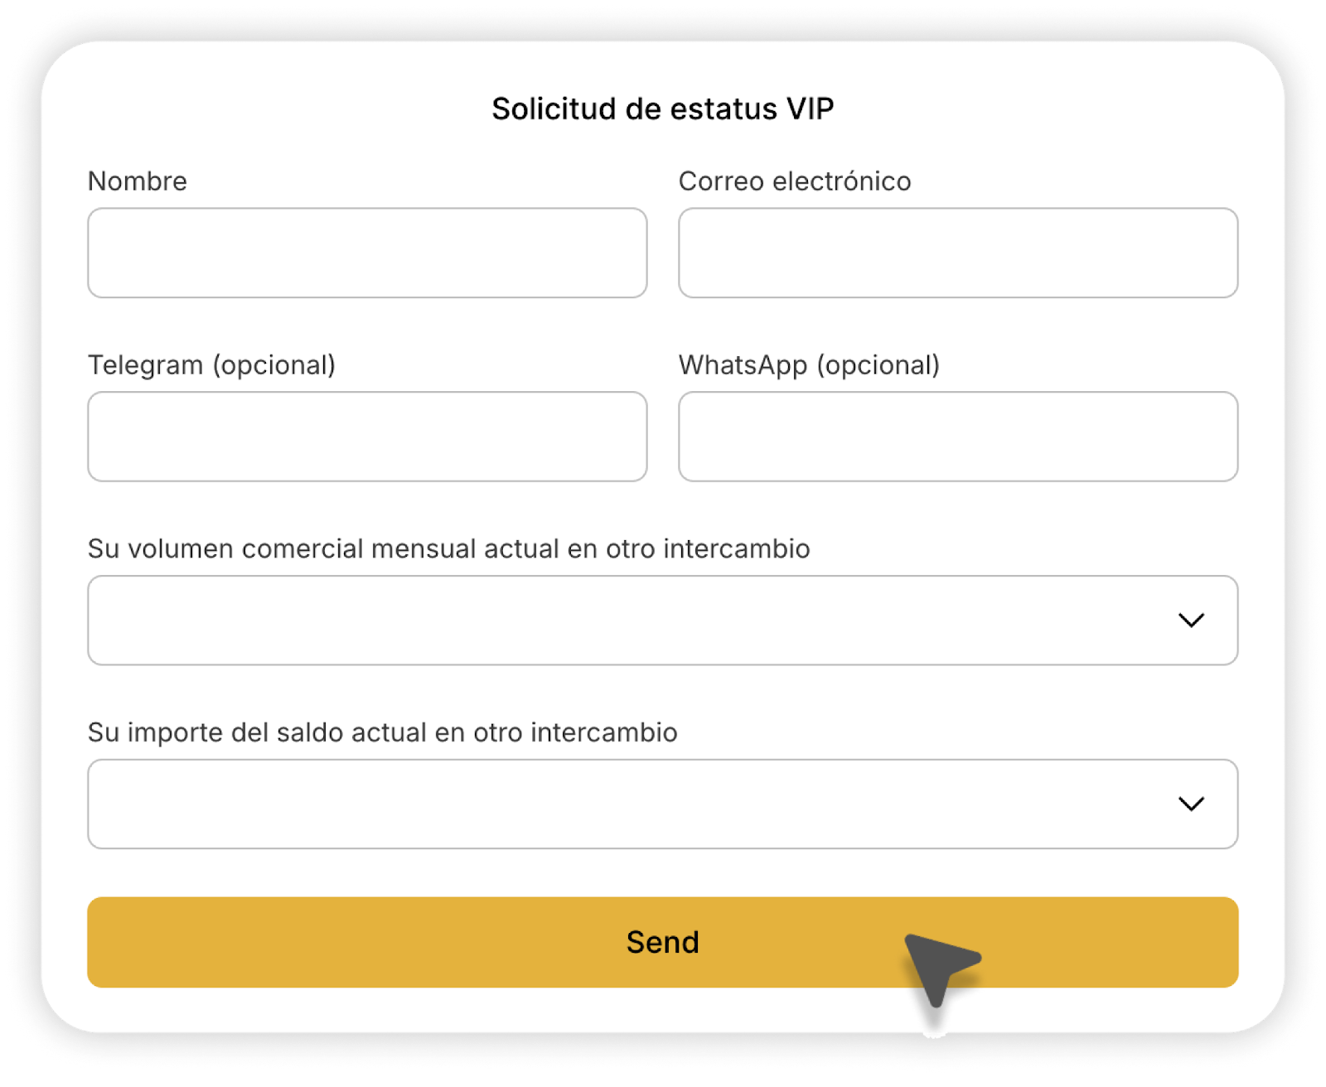Click the 'Telegram' label word
Screen dimensions: 1326x1087
coord(146,365)
